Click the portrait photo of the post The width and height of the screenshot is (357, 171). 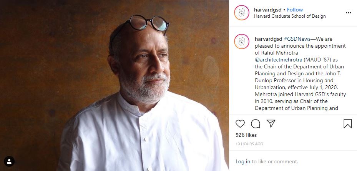coord(115,85)
